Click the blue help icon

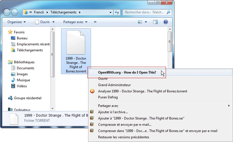[x=165, y=22]
